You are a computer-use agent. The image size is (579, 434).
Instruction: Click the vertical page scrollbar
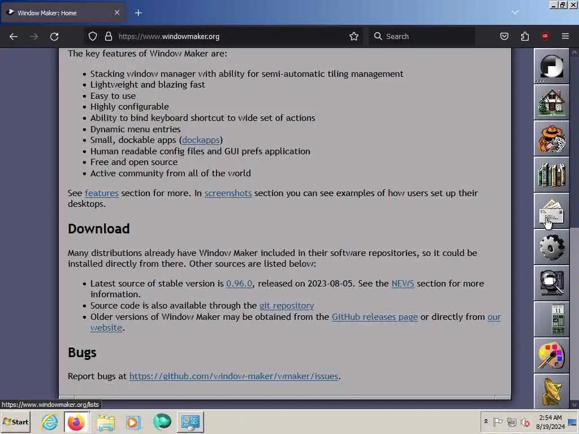coord(574,228)
